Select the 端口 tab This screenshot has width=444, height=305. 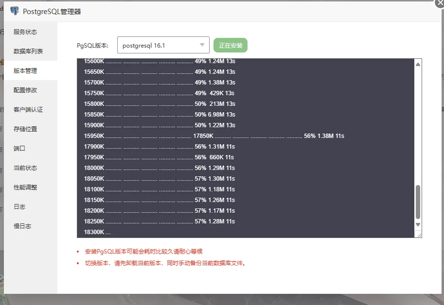pos(31,149)
